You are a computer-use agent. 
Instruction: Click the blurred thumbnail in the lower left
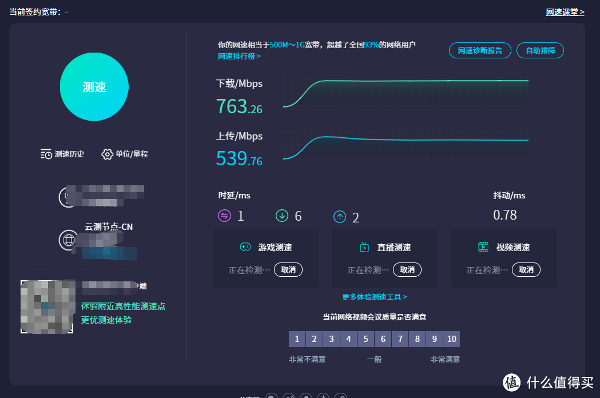click(46, 307)
